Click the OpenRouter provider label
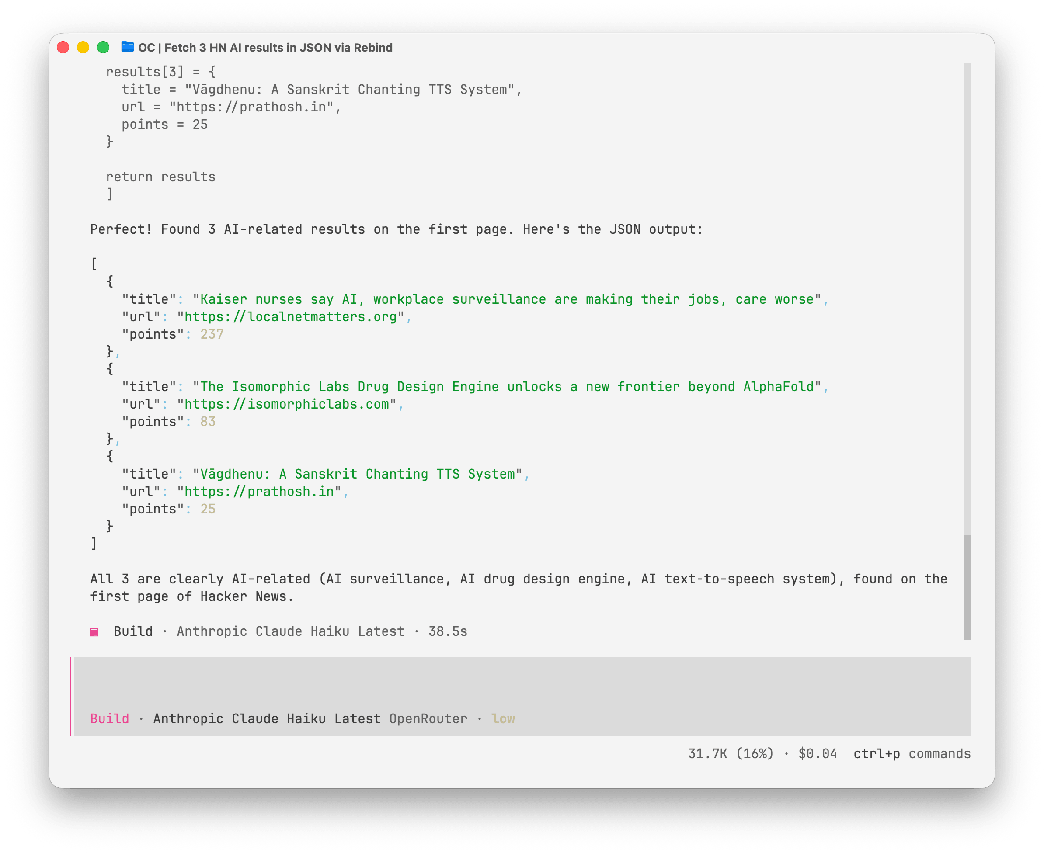This screenshot has height=853, width=1044. click(x=428, y=719)
